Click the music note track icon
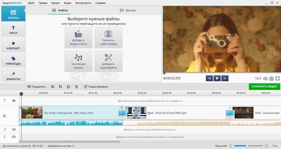281x149 pixels. (4, 130)
